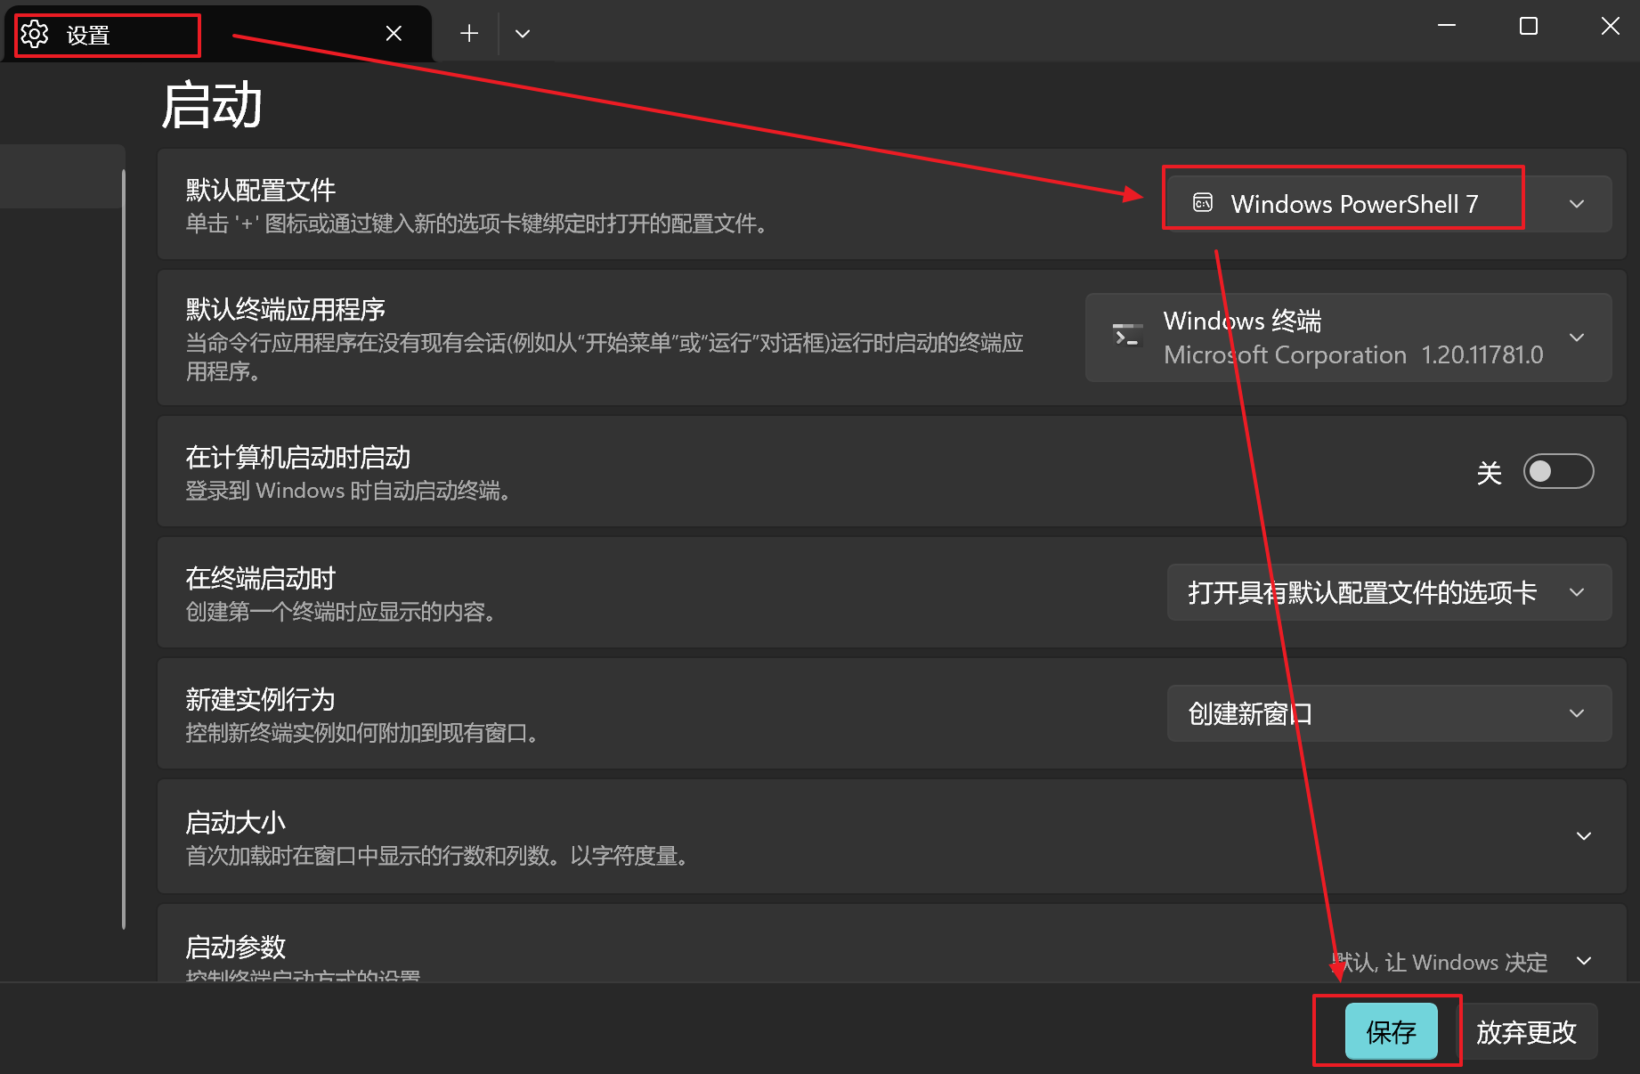Expand the 启动大小 section

[892, 836]
